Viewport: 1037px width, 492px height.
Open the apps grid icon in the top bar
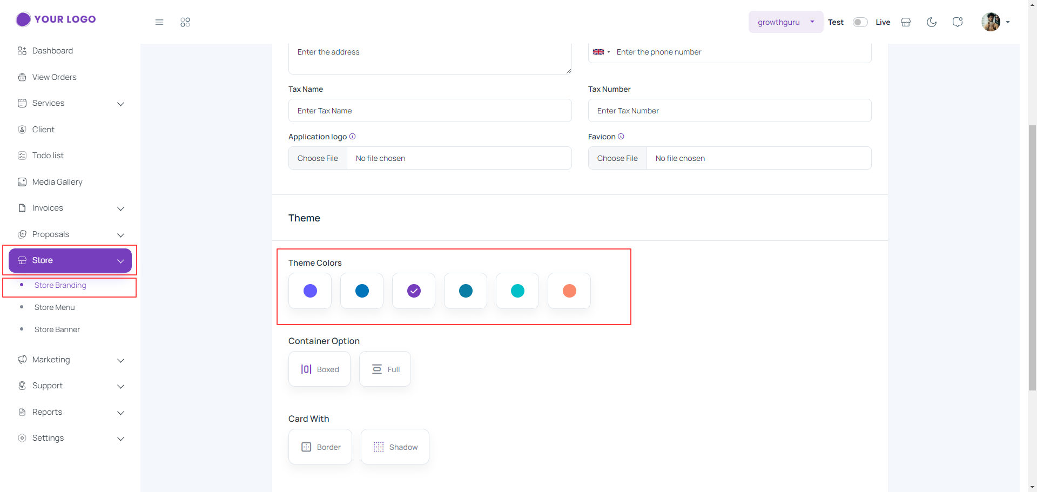(185, 22)
